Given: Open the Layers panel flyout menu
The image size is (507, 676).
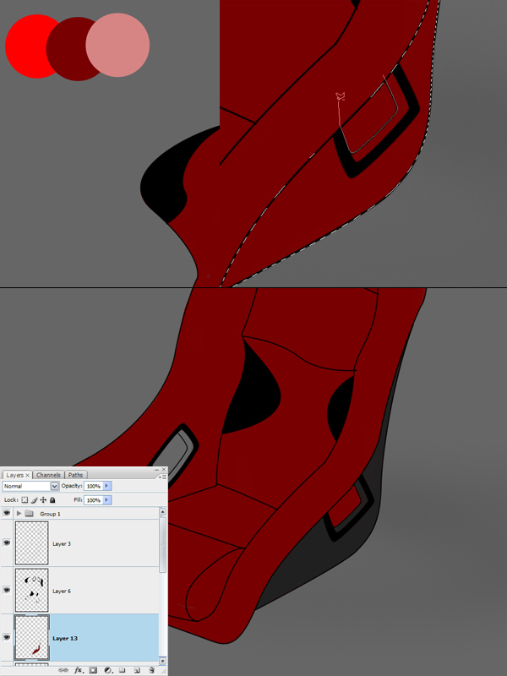Looking at the screenshot, I should pyautogui.click(x=162, y=477).
